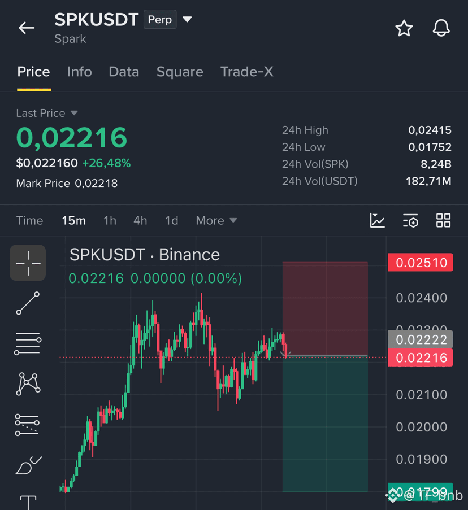Select the trend line drawing tool
This screenshot has height=510, width=468.
pos(28,303)
